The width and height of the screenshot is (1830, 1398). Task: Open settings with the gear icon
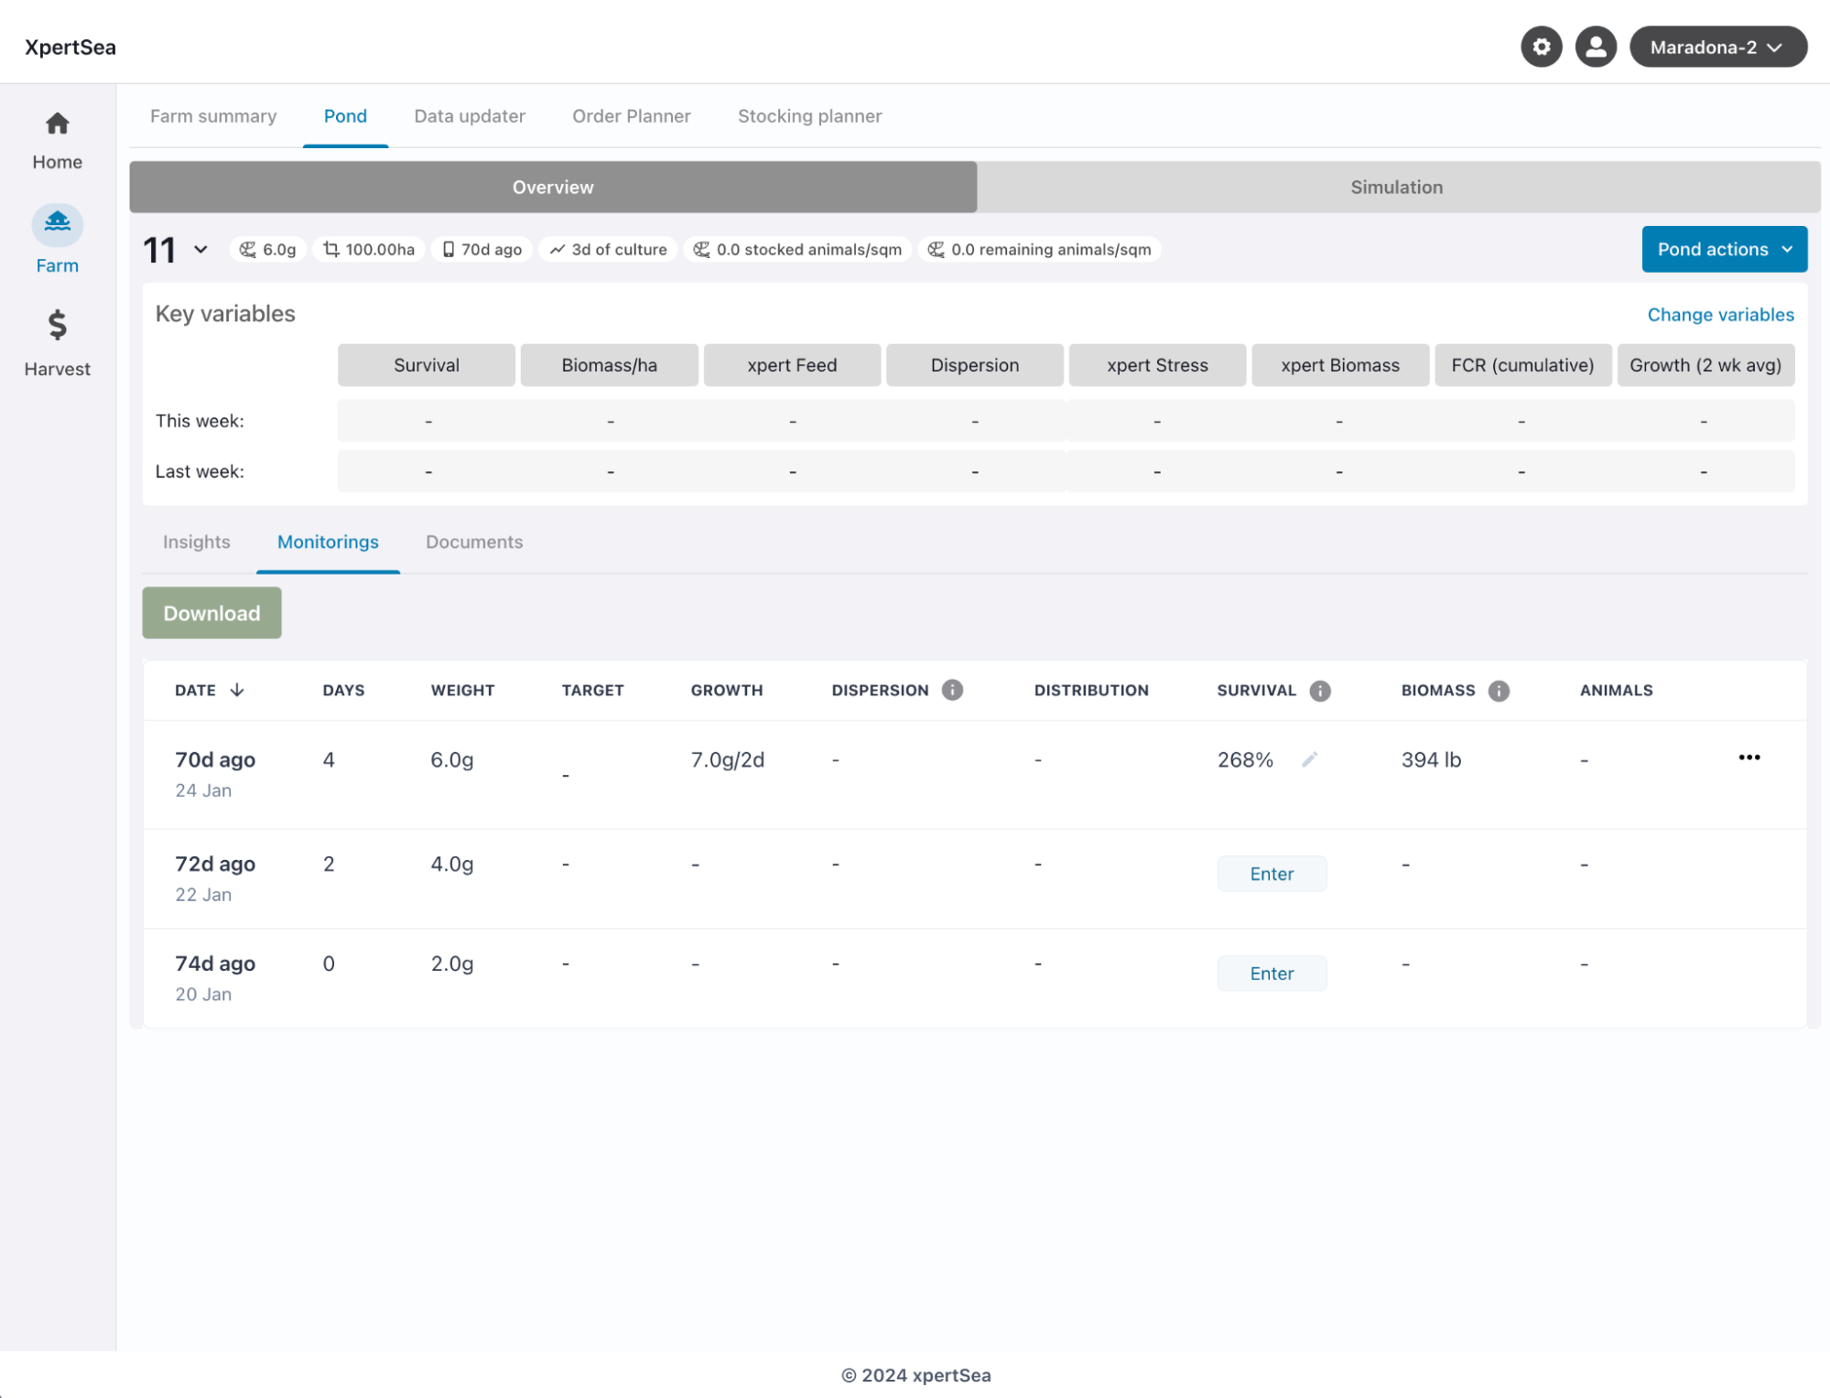(x=1541, y=47)
